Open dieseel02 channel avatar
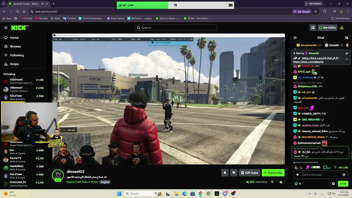352x198 pixels. click(58, 175)
